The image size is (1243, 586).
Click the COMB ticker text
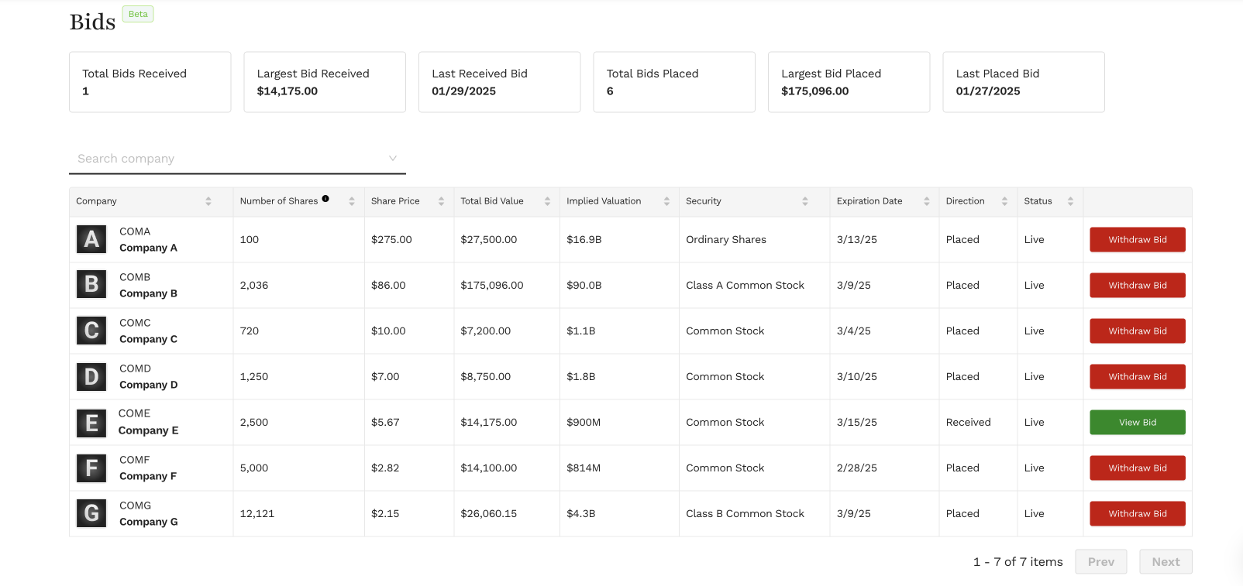(x=135, y=277)
